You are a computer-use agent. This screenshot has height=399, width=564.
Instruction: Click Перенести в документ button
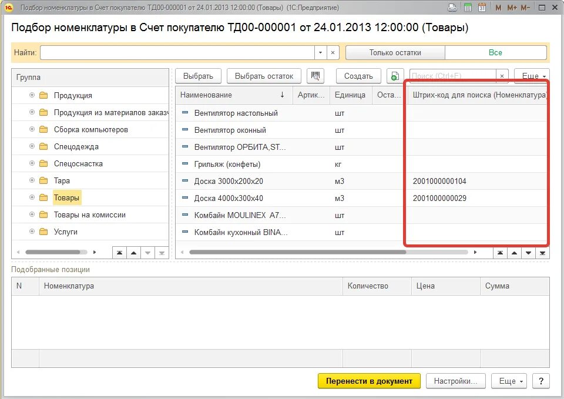point(369,381)
